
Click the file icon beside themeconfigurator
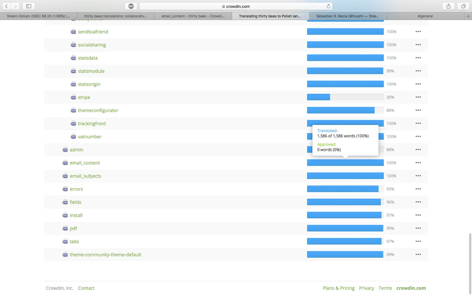click(73, 110)
